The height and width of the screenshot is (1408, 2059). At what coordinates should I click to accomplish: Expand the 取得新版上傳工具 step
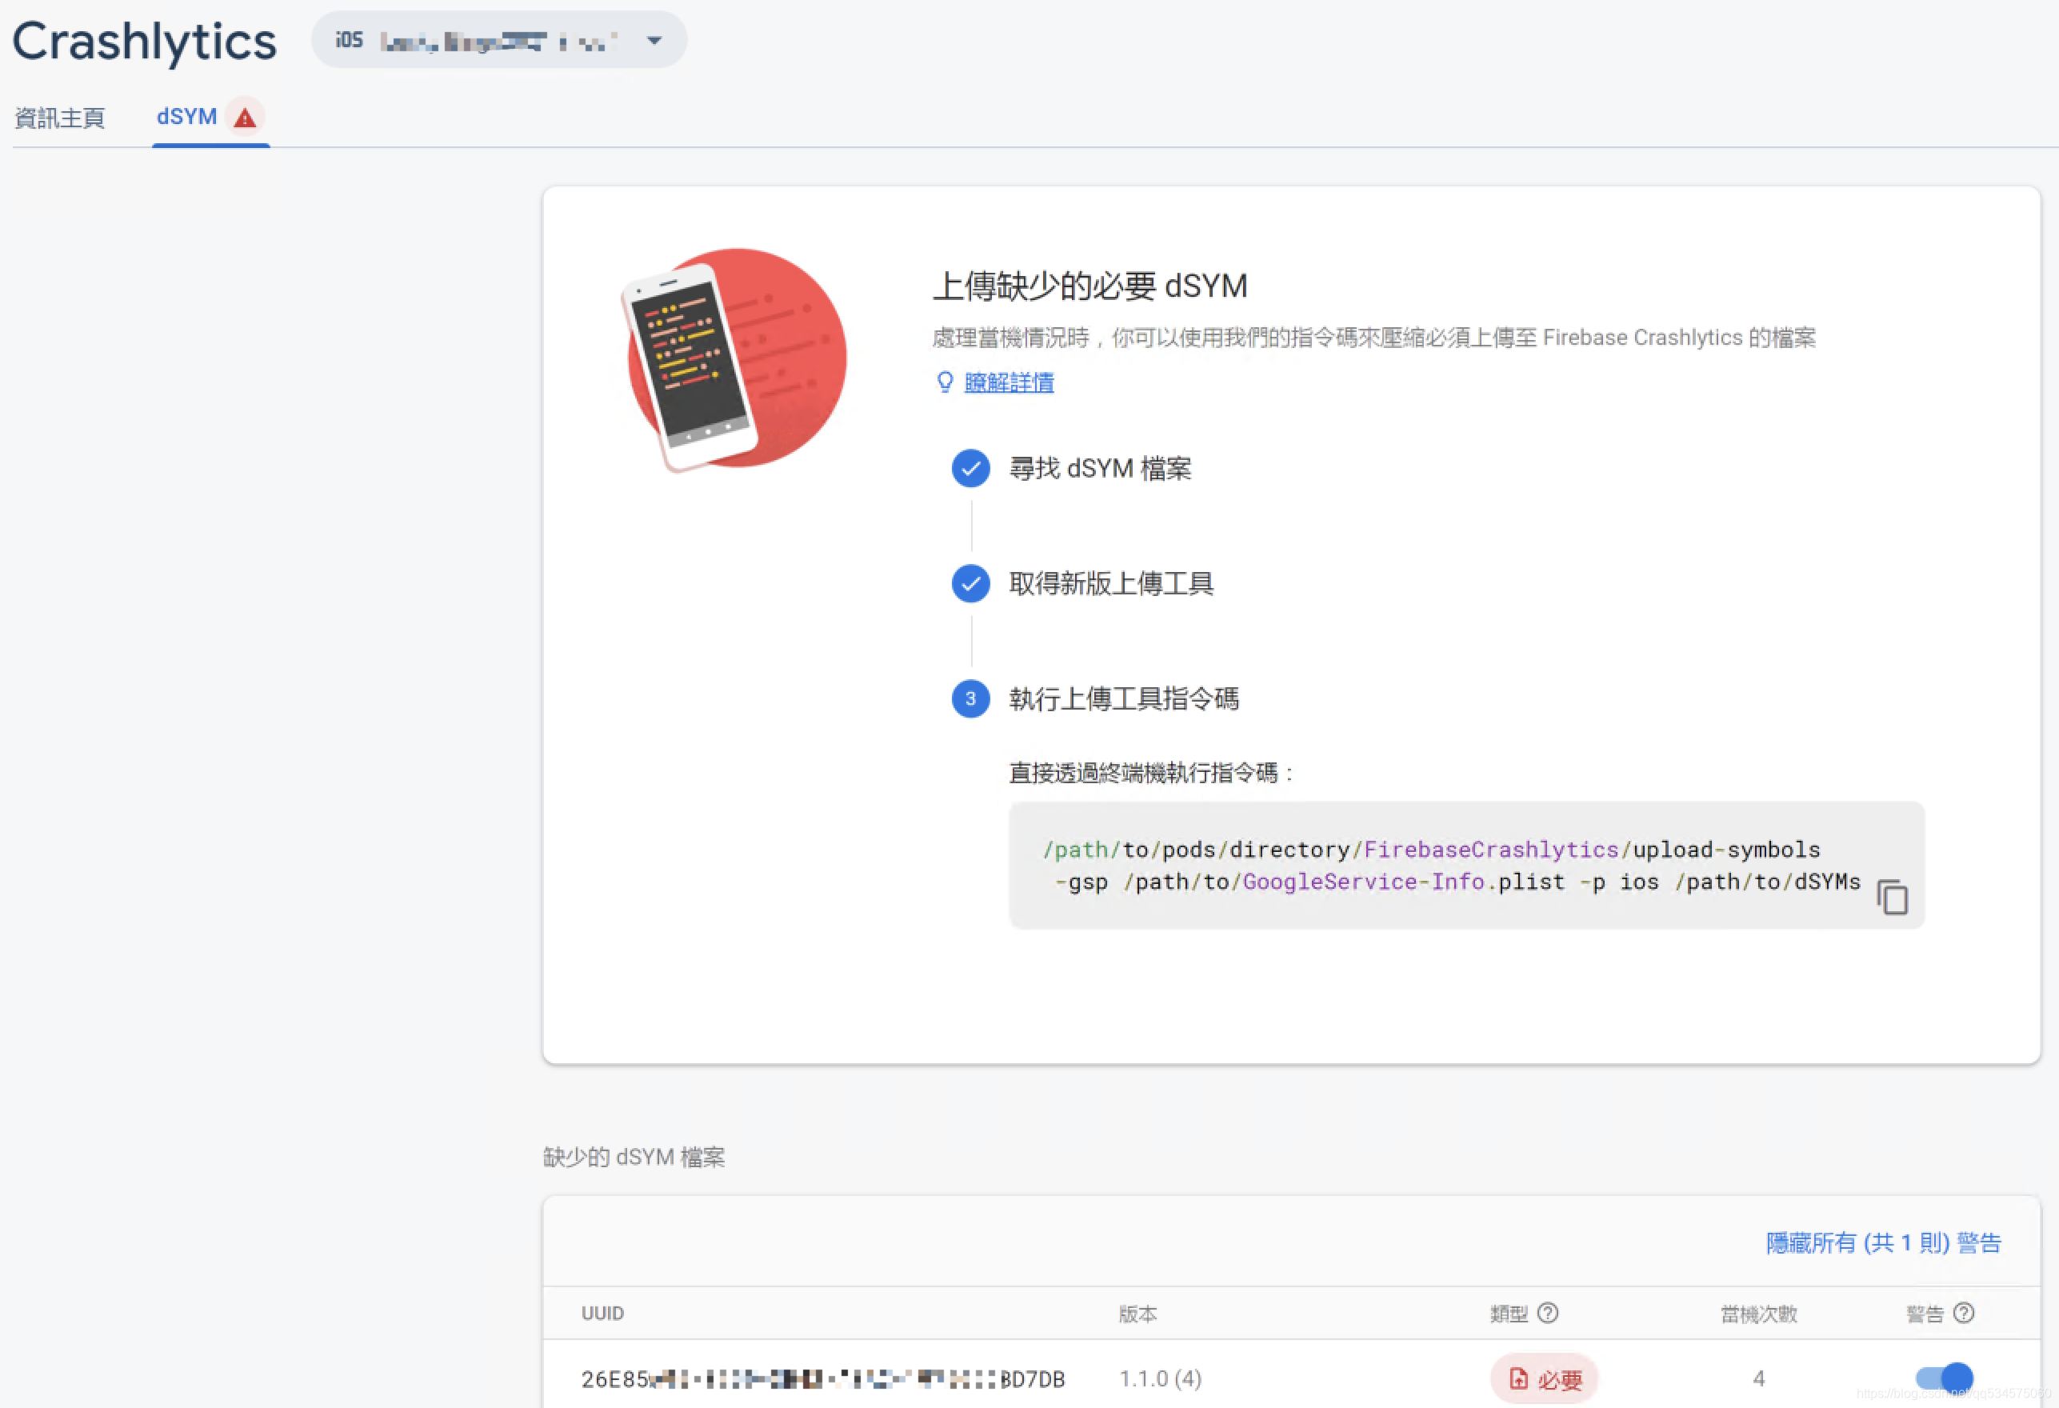[1111, 583]
